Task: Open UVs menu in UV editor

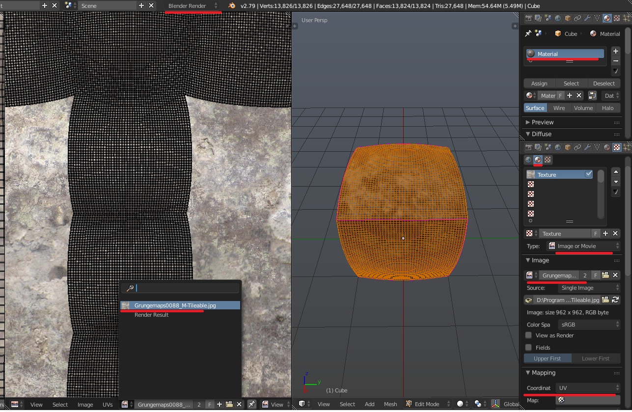Action: coord(108,405)
